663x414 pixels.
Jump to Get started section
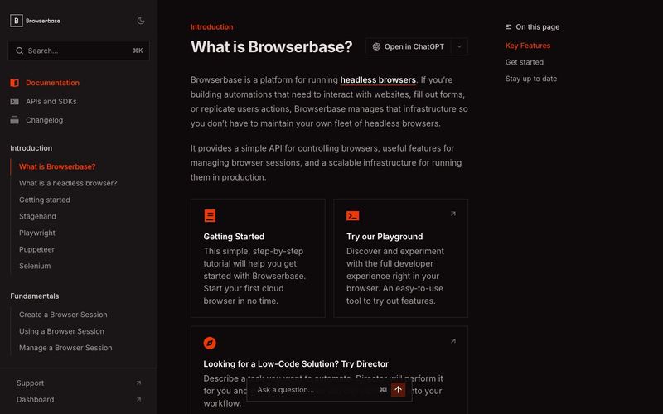(x=525, y=62)
